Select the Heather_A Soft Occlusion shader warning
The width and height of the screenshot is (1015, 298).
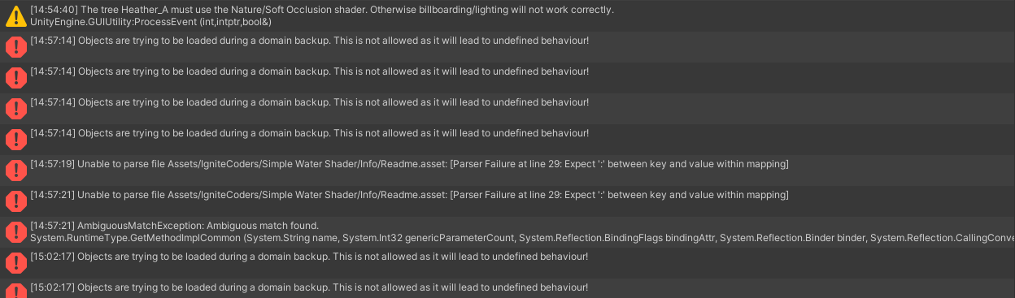tap(507, 15)
